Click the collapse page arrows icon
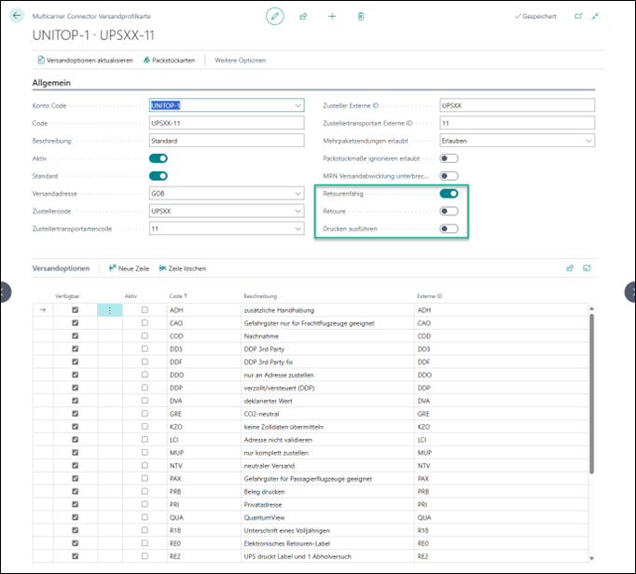 [x=597, y=17]
